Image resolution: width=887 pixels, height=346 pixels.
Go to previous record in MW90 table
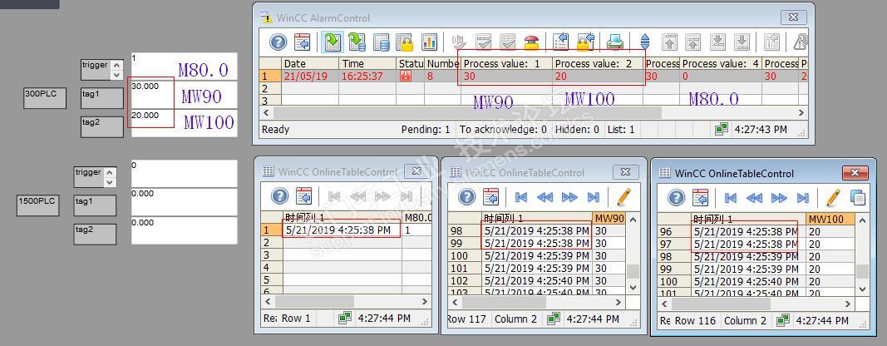coord(545,197)
